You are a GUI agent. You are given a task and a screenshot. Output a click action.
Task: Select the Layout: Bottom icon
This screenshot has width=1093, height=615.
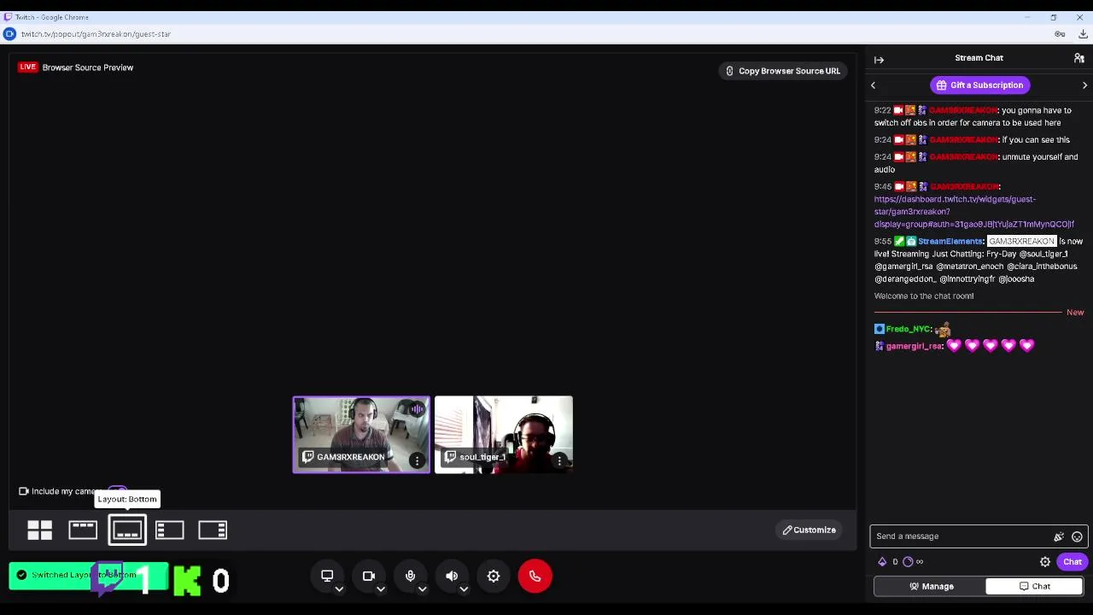(x=127, y=530)
